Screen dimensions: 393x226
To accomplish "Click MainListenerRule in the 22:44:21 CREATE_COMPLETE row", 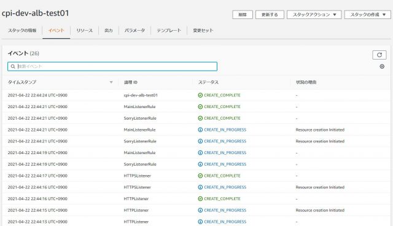I will 139,107.
